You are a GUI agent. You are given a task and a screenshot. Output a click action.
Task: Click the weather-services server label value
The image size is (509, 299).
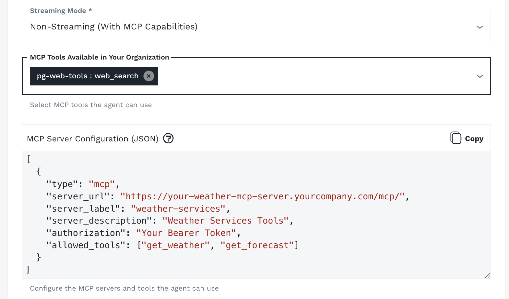coord(178,208)
